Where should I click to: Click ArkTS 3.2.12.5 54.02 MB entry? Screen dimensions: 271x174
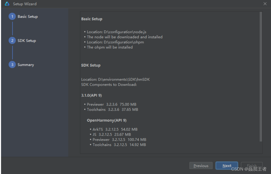point(115,129)
